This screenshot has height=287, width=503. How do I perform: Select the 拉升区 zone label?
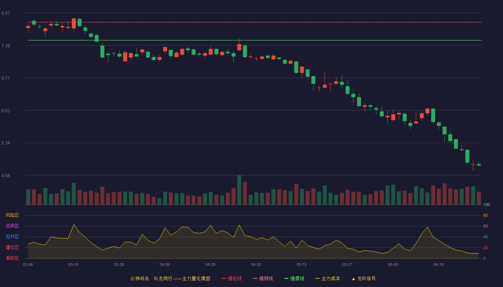pyautogui.click(x=12, y=237)
